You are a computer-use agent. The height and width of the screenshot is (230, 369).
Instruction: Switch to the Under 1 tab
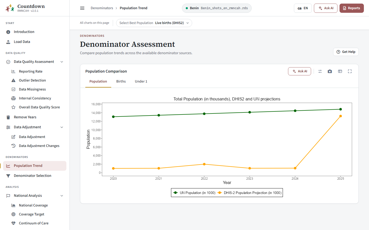pyautogui.click(x=141, y=82)
